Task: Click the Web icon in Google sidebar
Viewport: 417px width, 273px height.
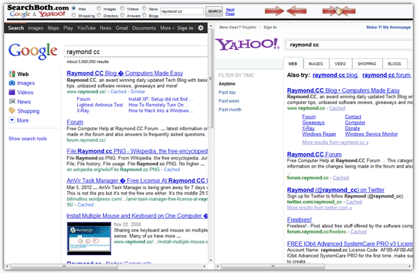Action: click(x=12, y=74)
